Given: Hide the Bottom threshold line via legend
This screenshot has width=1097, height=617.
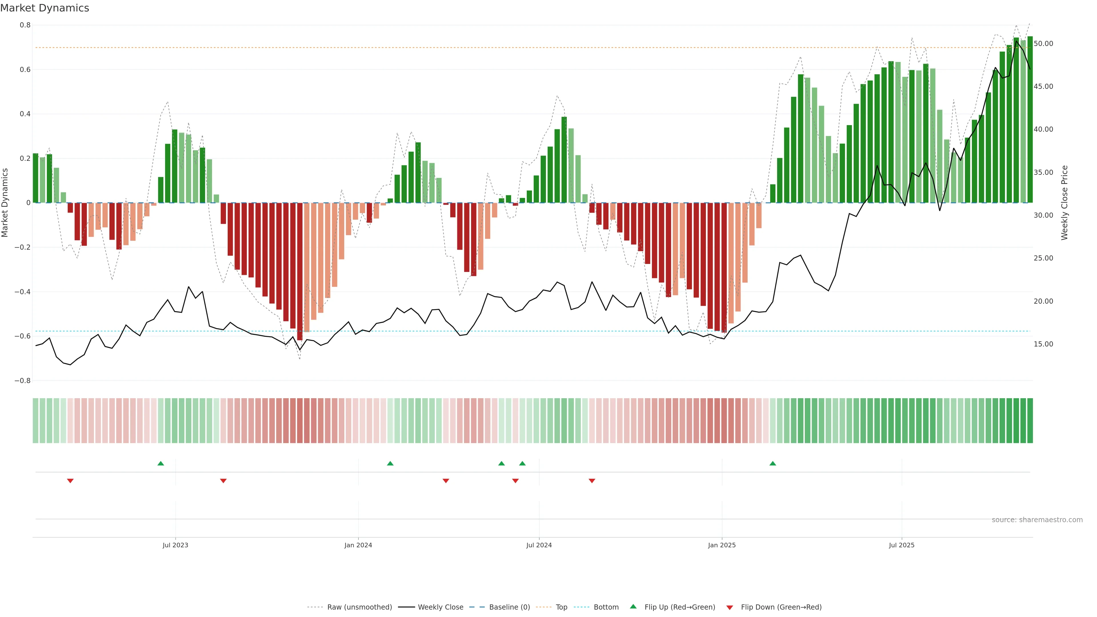Looking at the screenshot, I should [606, 607].
